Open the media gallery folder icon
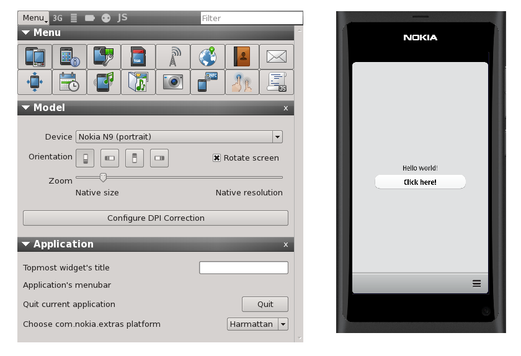521x356 pixels. coord(138,82)
